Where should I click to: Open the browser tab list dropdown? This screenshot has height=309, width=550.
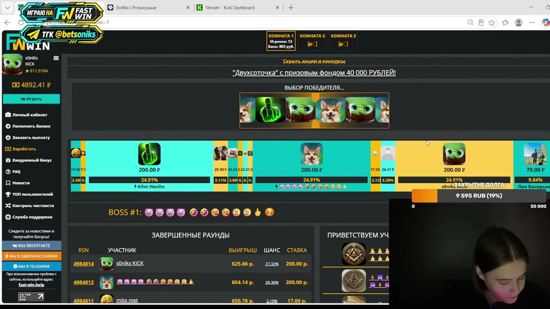coord(7,7)
